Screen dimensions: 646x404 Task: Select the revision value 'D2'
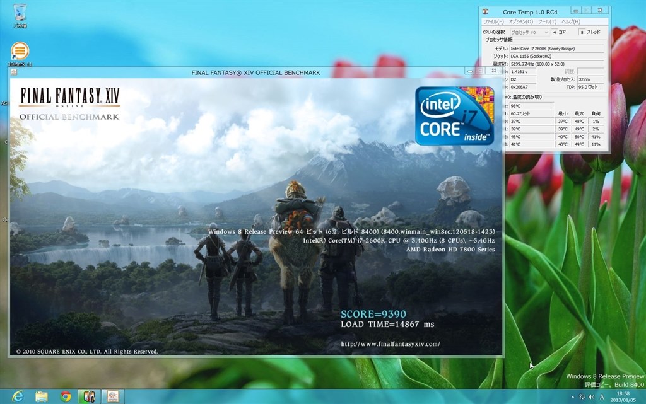coord(523,79)
